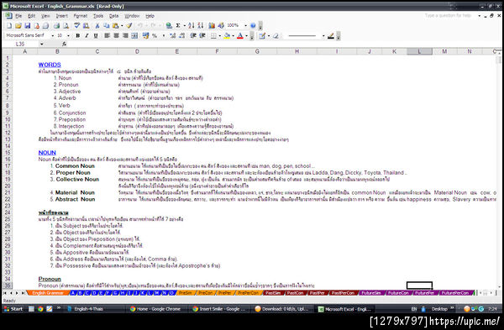Apply the yellow Fill Color bucket
504x330 pixels.
tap(228, 35)
